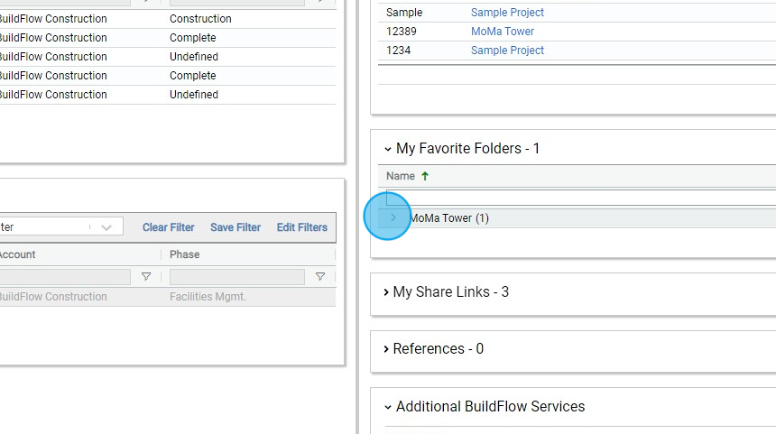The width and height of the screenshot is (776, 434).
Task: Expand the My Share Links section
Action: click(x=386, y=292)
